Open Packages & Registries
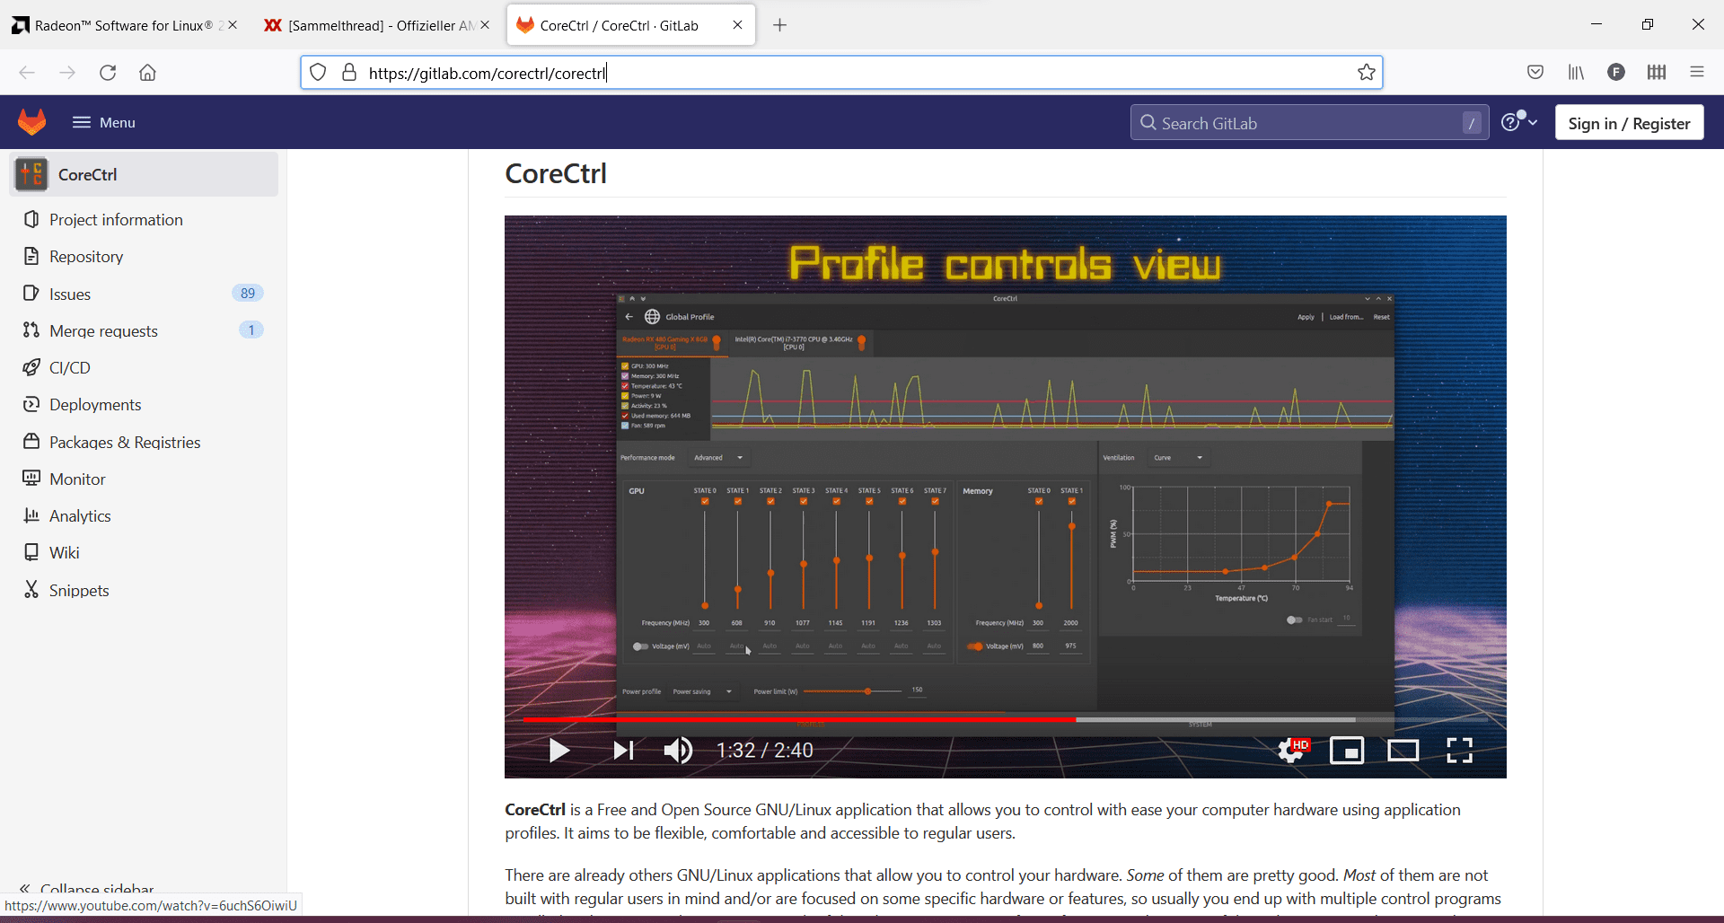 pyautogui.click(x=125, y=443)
